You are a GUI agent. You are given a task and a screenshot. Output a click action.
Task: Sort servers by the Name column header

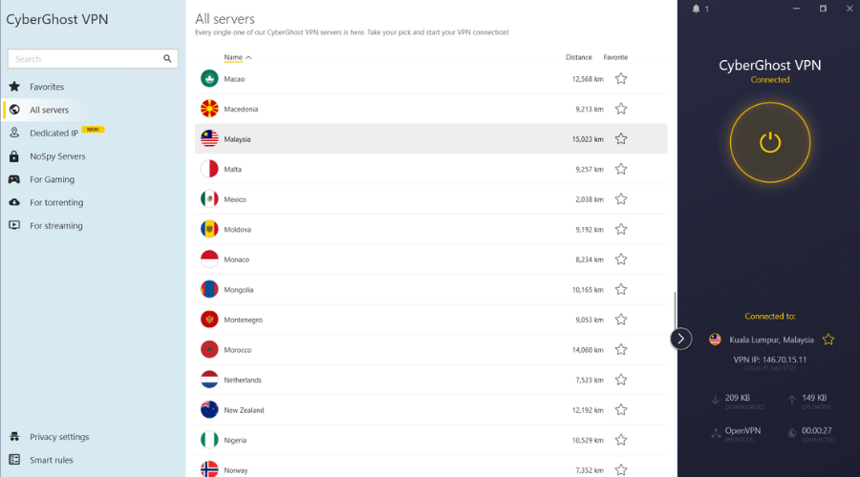coord(234,57)
